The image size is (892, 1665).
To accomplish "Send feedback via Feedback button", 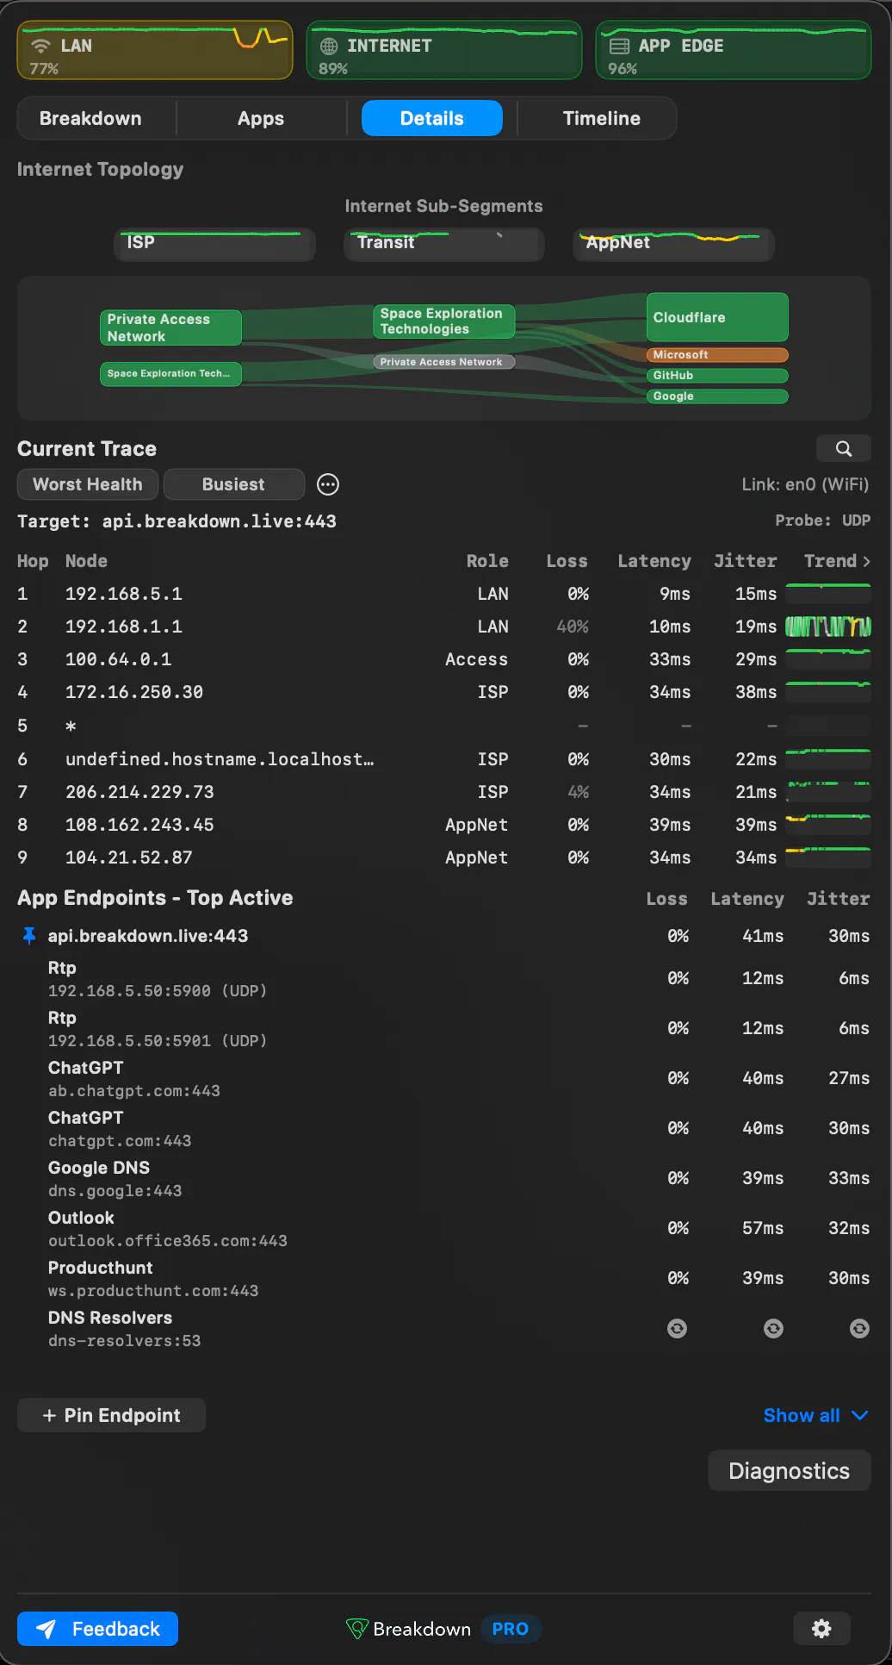I will (97, 1629).
